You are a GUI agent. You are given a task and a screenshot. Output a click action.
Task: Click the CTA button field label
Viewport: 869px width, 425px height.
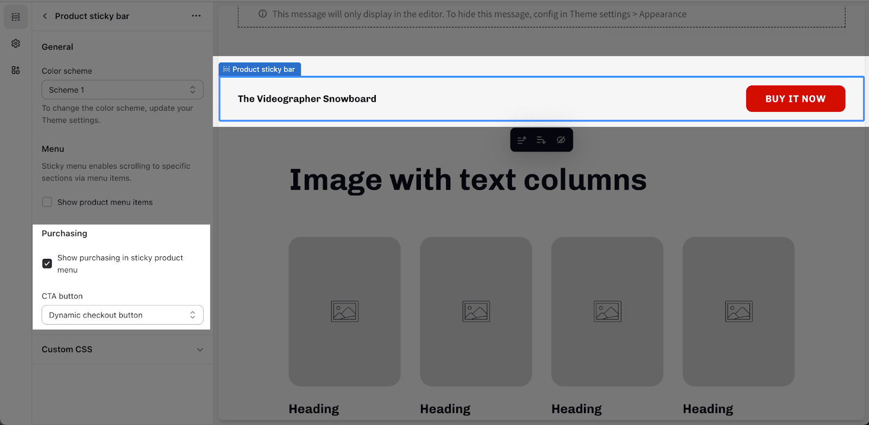[62, 296]
